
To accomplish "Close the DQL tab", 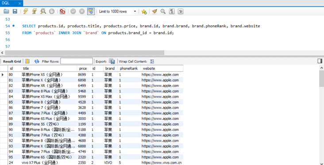I will pos(19,4).
